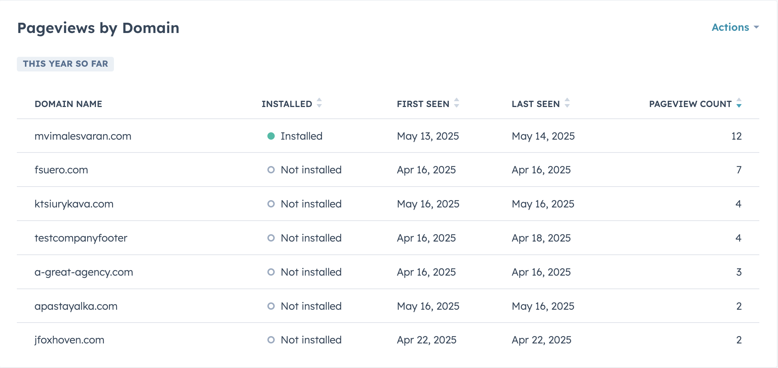This screenshot has height=368, width=778.
Task: Select the fsuero.com domain name
Action: point(61,170)
